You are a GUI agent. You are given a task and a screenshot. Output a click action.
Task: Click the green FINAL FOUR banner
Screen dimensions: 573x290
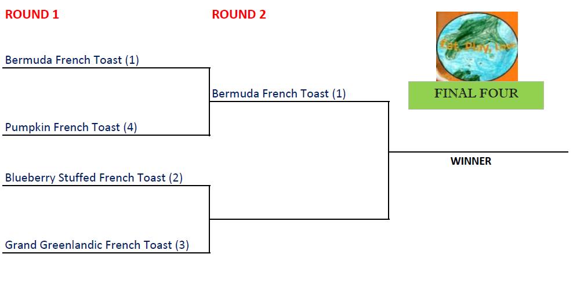tap(476, 95)
